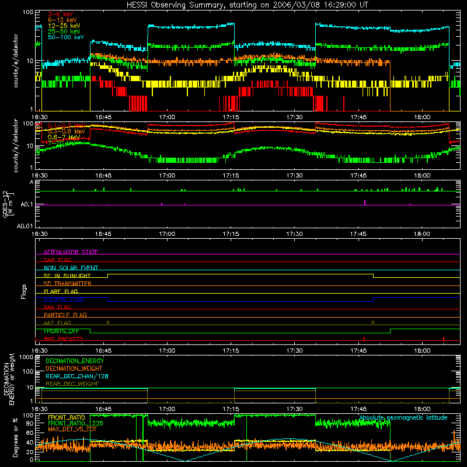Click the Absolute geomagnetic latitude label

[x=403, y=417]
